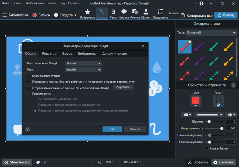Screen dimensions: 239x167
Task: Open the 95% zoom dropdown
Action: pos(110,162)
